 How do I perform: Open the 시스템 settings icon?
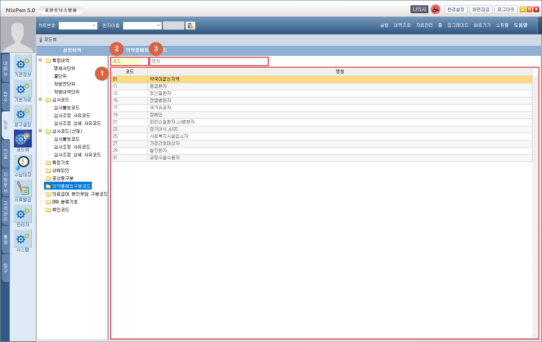23,239
